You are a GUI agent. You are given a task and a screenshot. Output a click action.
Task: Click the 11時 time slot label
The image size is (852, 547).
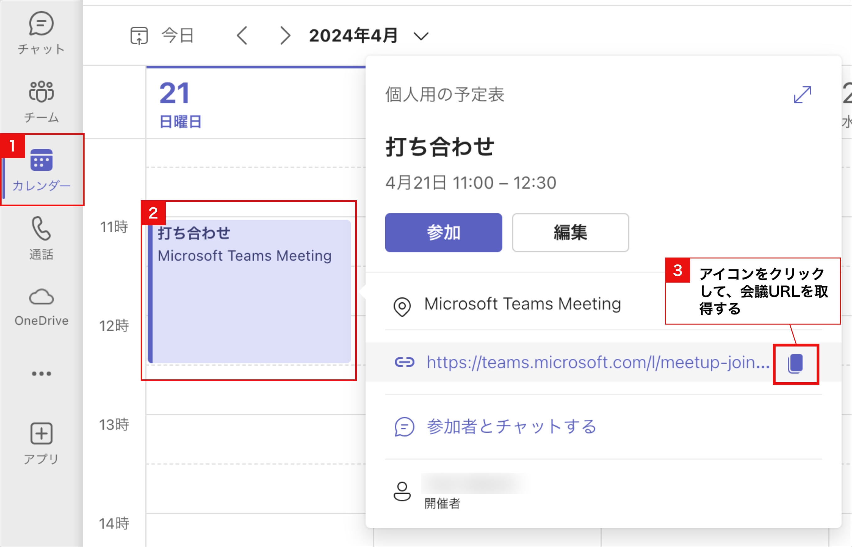tap(114, 227)
